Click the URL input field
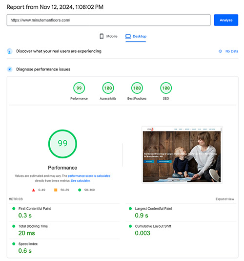Image resolution: width=244 pixels, height=261 pixels. pyautogui.click(x=108, y=20)
